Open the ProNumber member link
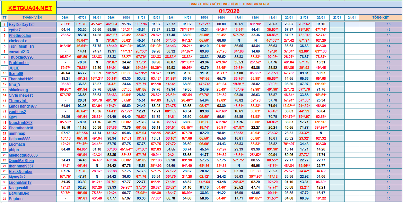403x203 pixels. click(x=19, y=62)
